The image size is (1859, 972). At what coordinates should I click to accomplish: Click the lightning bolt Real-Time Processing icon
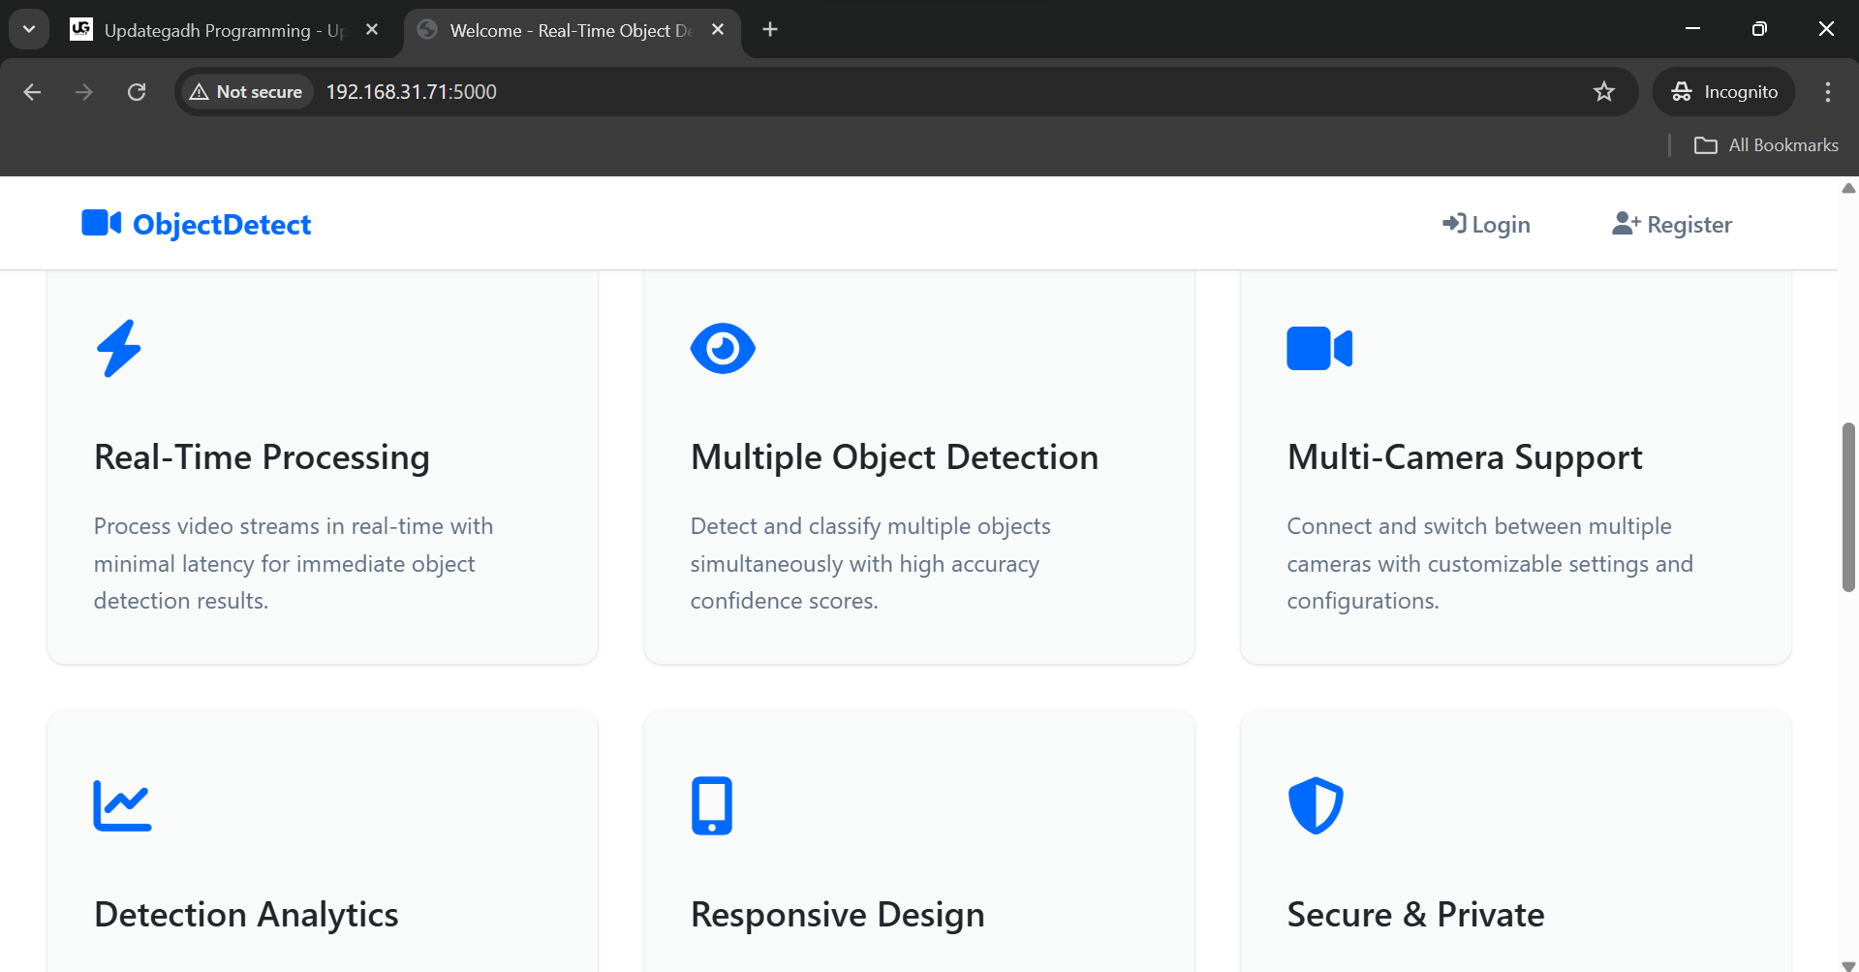coord(119,348)
